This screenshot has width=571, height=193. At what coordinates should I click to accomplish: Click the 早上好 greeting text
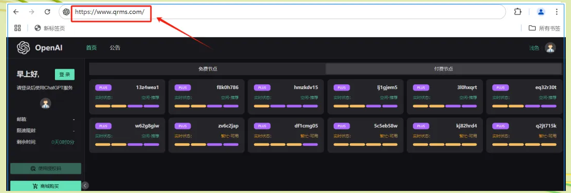(28, 75)
